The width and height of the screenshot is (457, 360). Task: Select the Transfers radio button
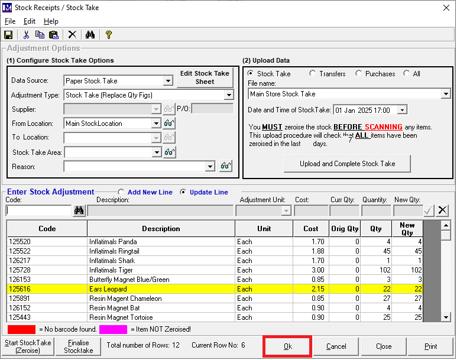(313, 74)
